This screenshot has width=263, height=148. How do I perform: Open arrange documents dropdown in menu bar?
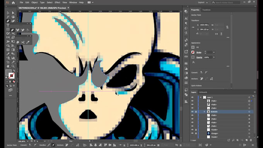tap(91, 3)
